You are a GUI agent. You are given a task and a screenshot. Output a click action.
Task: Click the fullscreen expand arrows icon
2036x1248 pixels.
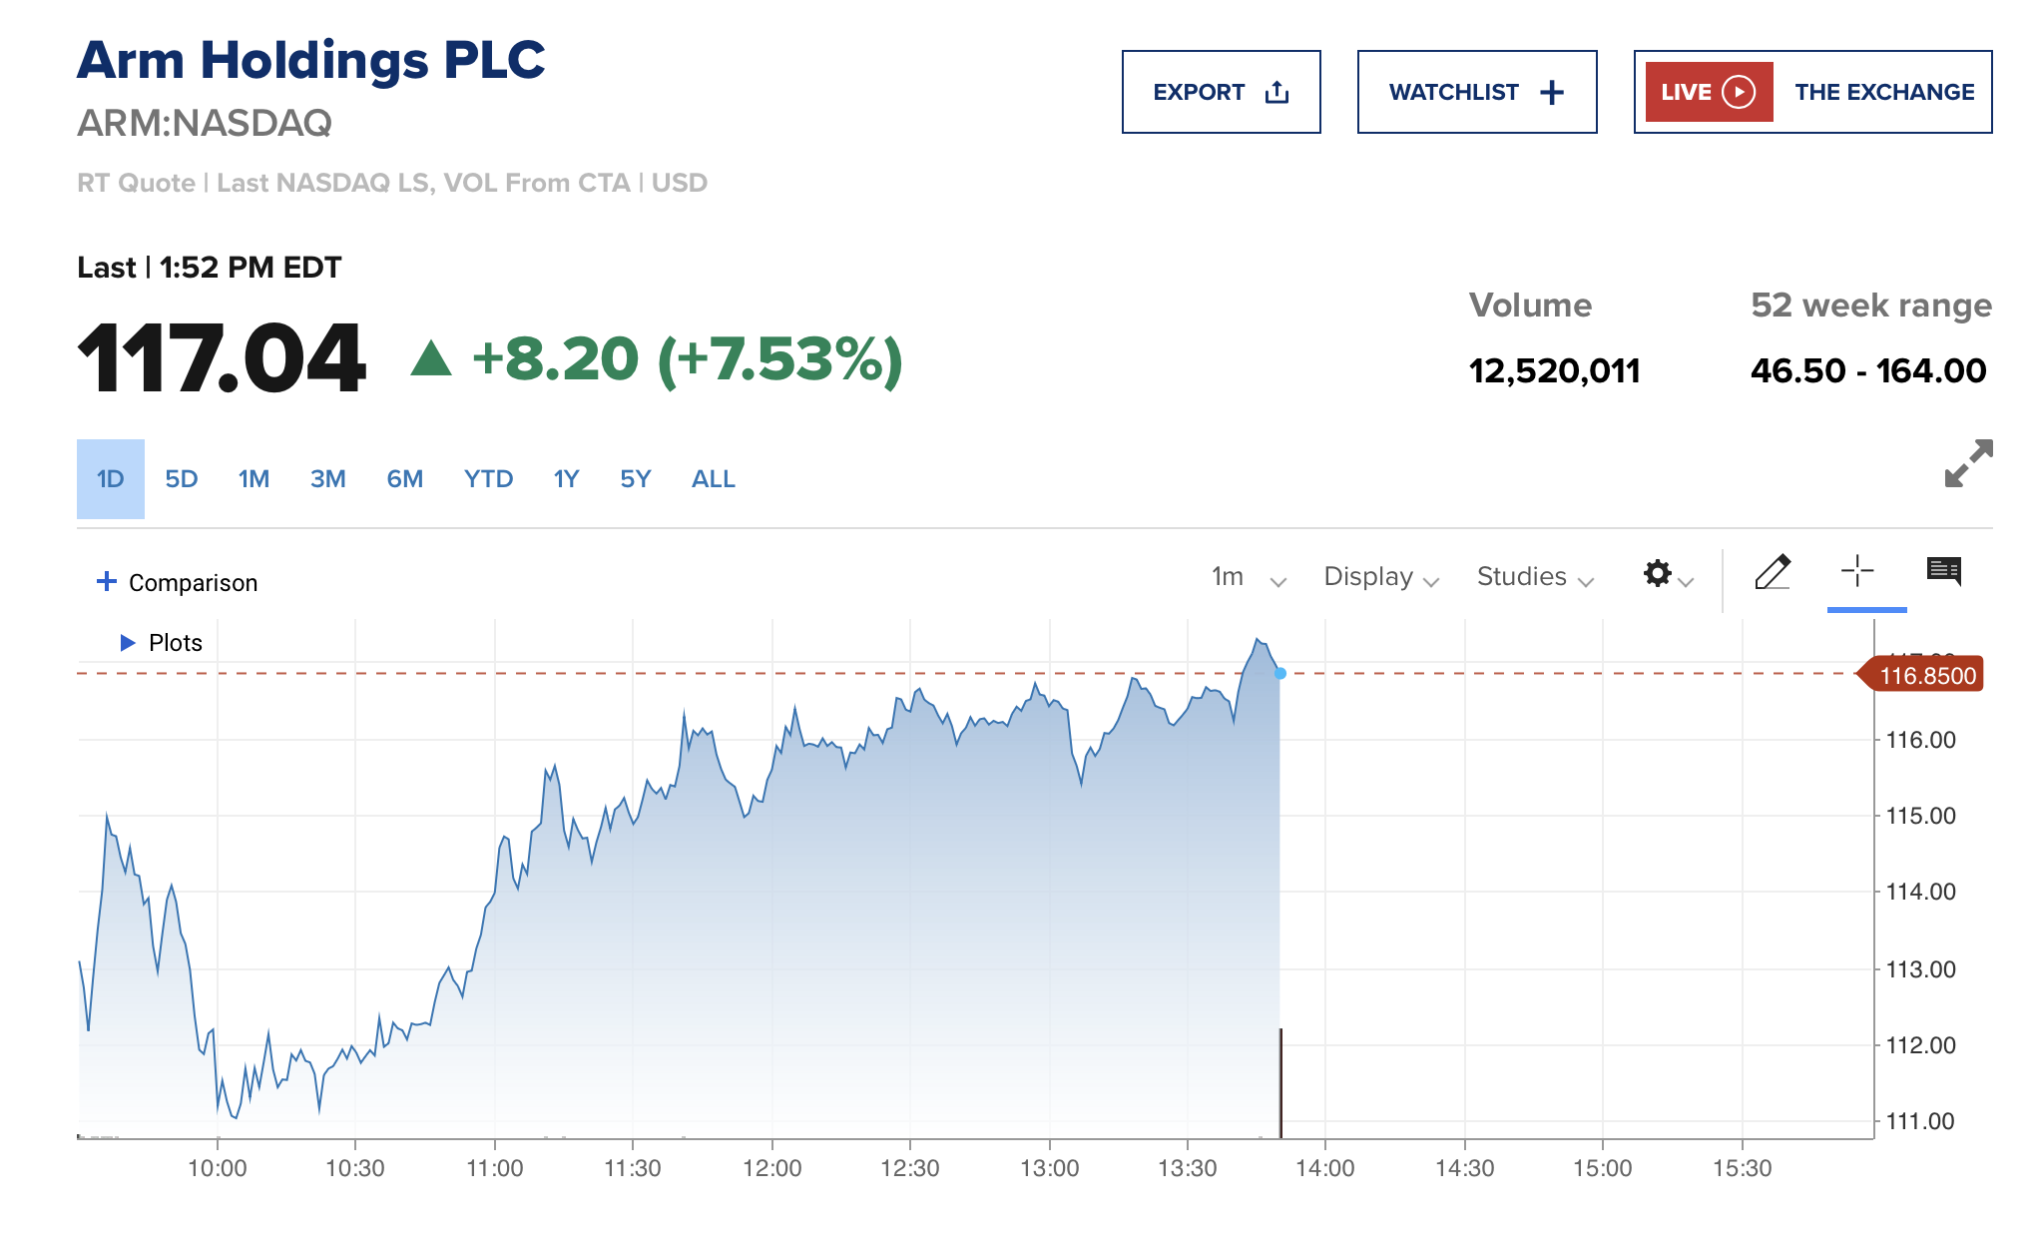pyautogui.click(x=1968, y=463)
